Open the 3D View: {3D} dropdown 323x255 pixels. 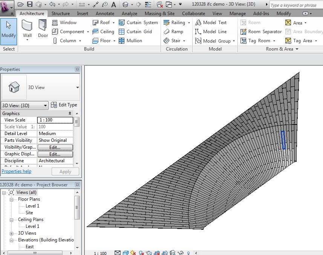pyautogui.click(x=24, y=106)
